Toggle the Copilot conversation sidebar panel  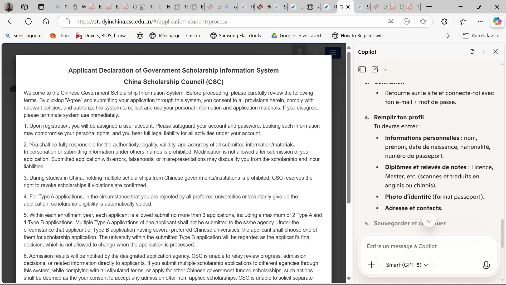(362, 69)
